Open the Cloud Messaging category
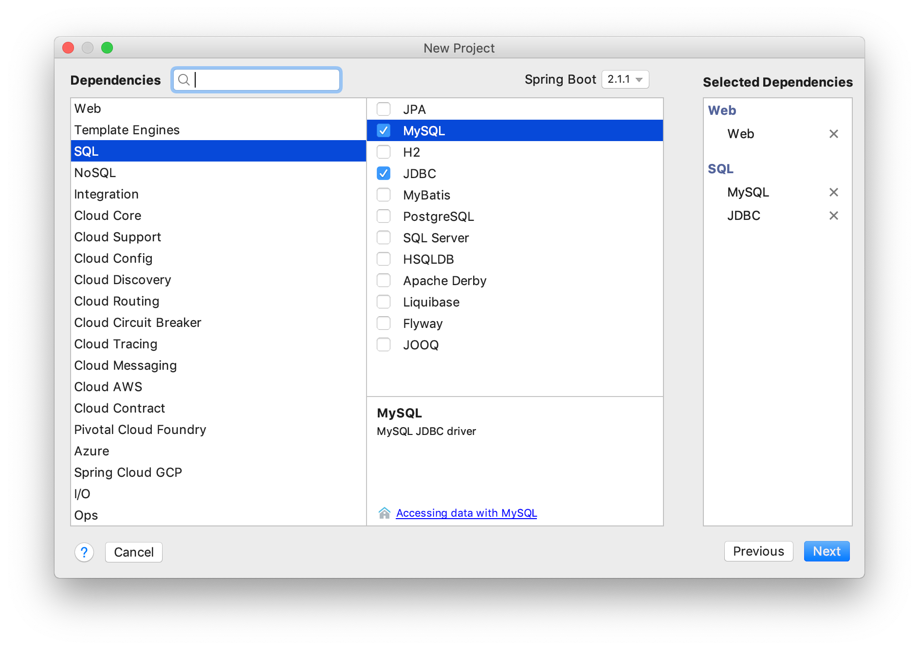The height and width of the screenshot is (650, 919). 218,365
